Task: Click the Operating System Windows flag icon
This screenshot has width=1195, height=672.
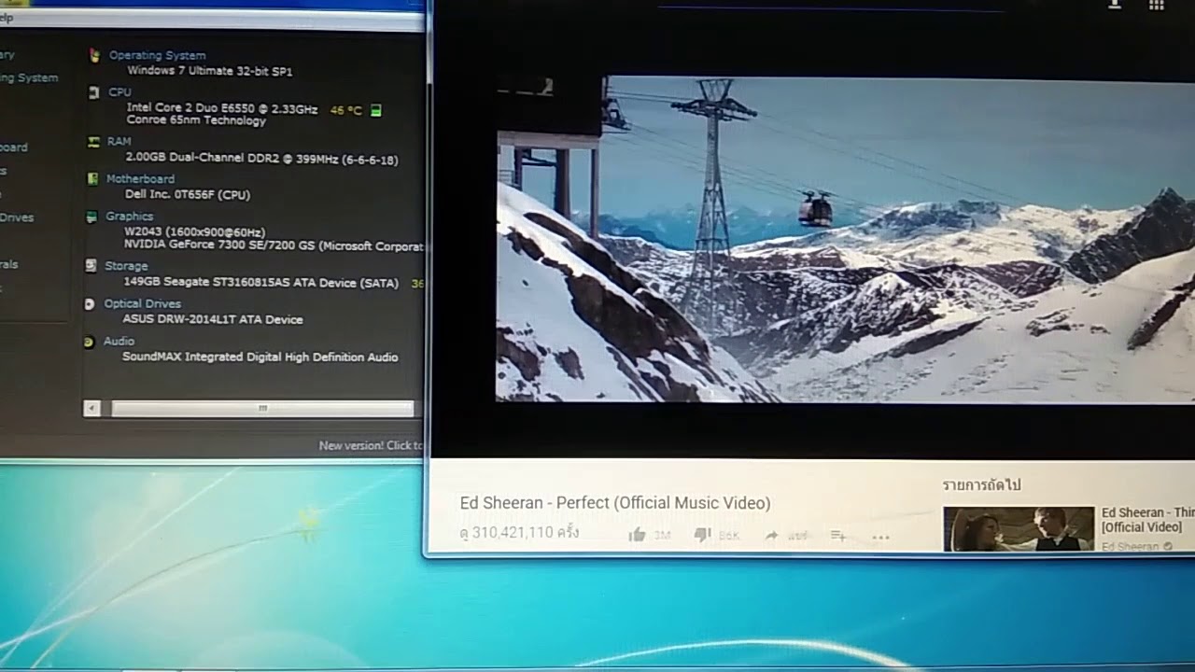Action: [x=94, y=56]
